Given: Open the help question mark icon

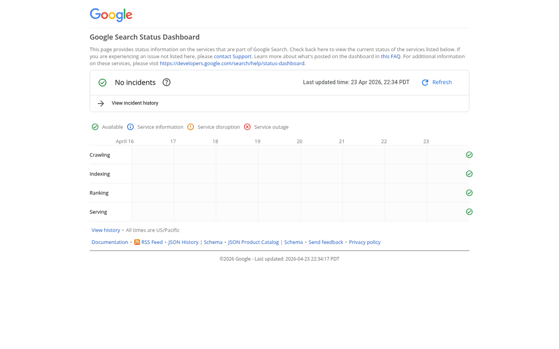Looking at the screenshot, I should pos(166,82).
